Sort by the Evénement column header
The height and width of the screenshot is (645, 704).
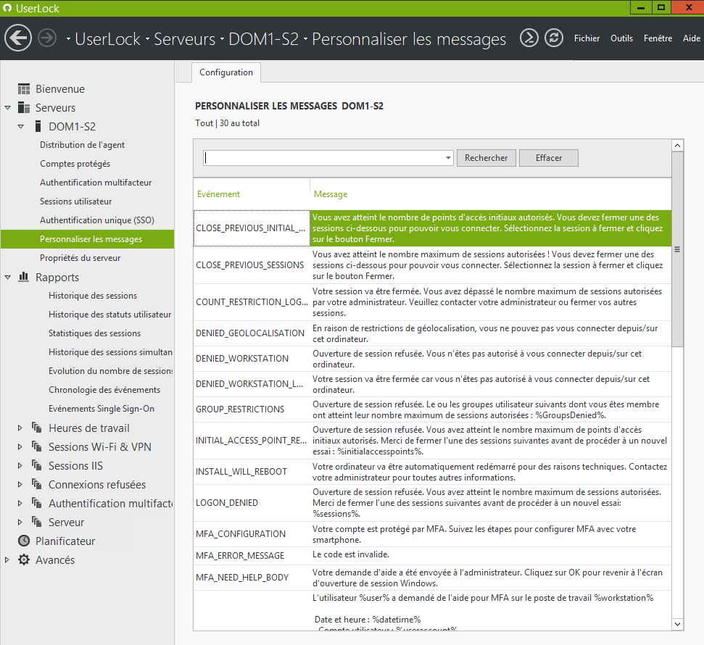point(218,194)
